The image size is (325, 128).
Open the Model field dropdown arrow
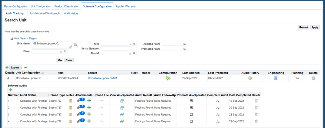point(130,54)
